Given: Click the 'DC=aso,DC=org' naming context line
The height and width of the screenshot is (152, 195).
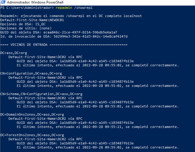Looking at the screenshot, I should 14,53.
